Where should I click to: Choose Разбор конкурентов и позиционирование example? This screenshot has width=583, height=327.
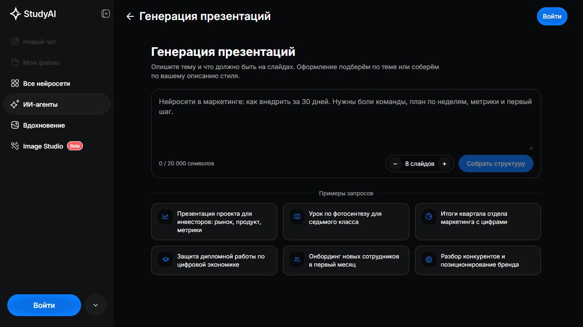pos(478,260)
